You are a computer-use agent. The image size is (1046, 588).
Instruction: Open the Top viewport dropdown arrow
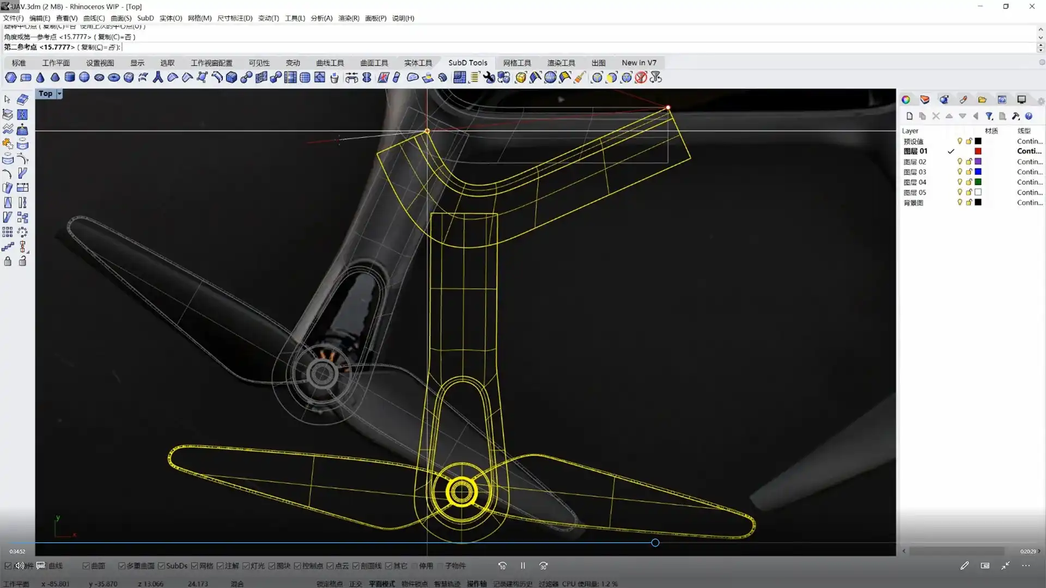point(59,94)
